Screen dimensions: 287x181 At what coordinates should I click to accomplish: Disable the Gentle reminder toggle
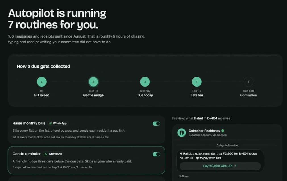pos(157,154)
